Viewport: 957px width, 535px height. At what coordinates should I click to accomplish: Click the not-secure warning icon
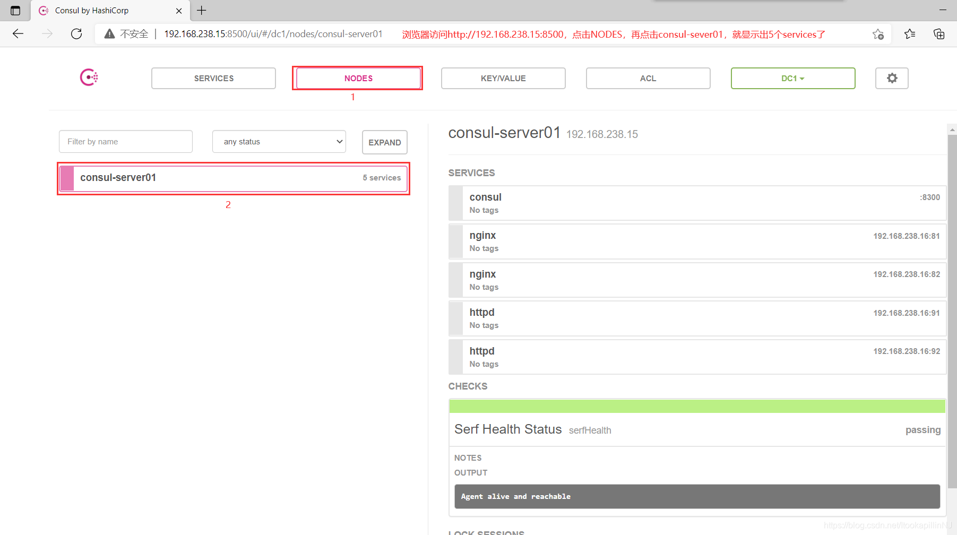pos(109,34)
